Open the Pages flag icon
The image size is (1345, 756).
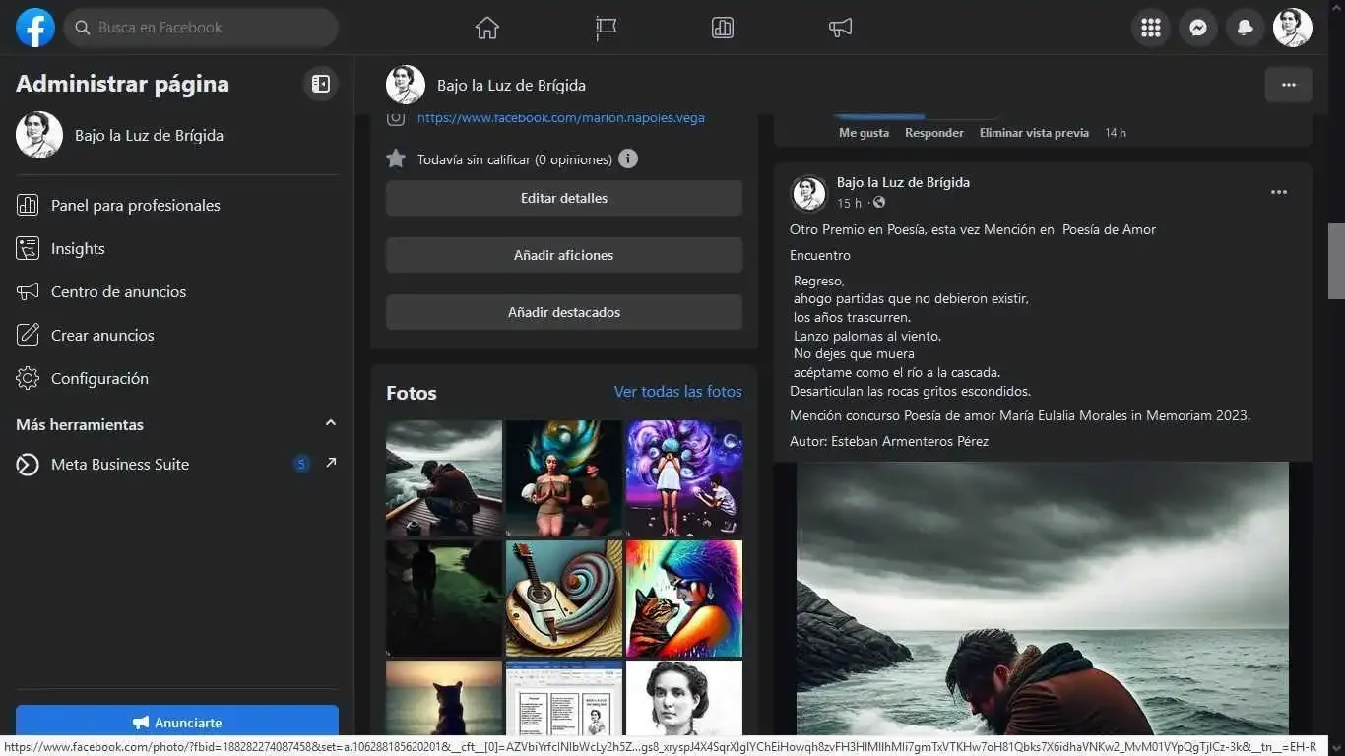(606, 28)
